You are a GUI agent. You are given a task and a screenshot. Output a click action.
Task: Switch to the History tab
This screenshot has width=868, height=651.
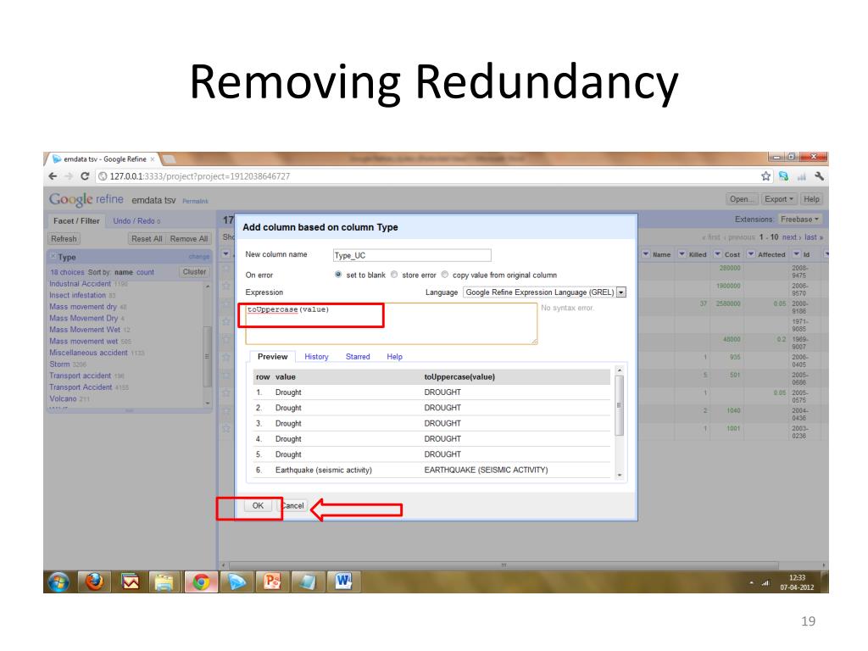tap(316, 357)
